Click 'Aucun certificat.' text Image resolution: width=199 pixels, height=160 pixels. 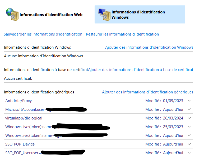point(18,78)
